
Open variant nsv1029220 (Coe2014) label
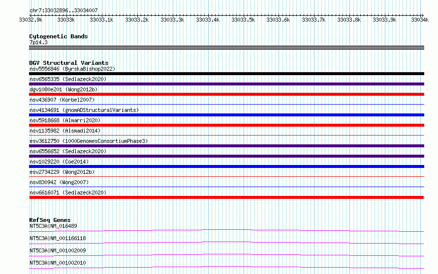coord(59,162)
